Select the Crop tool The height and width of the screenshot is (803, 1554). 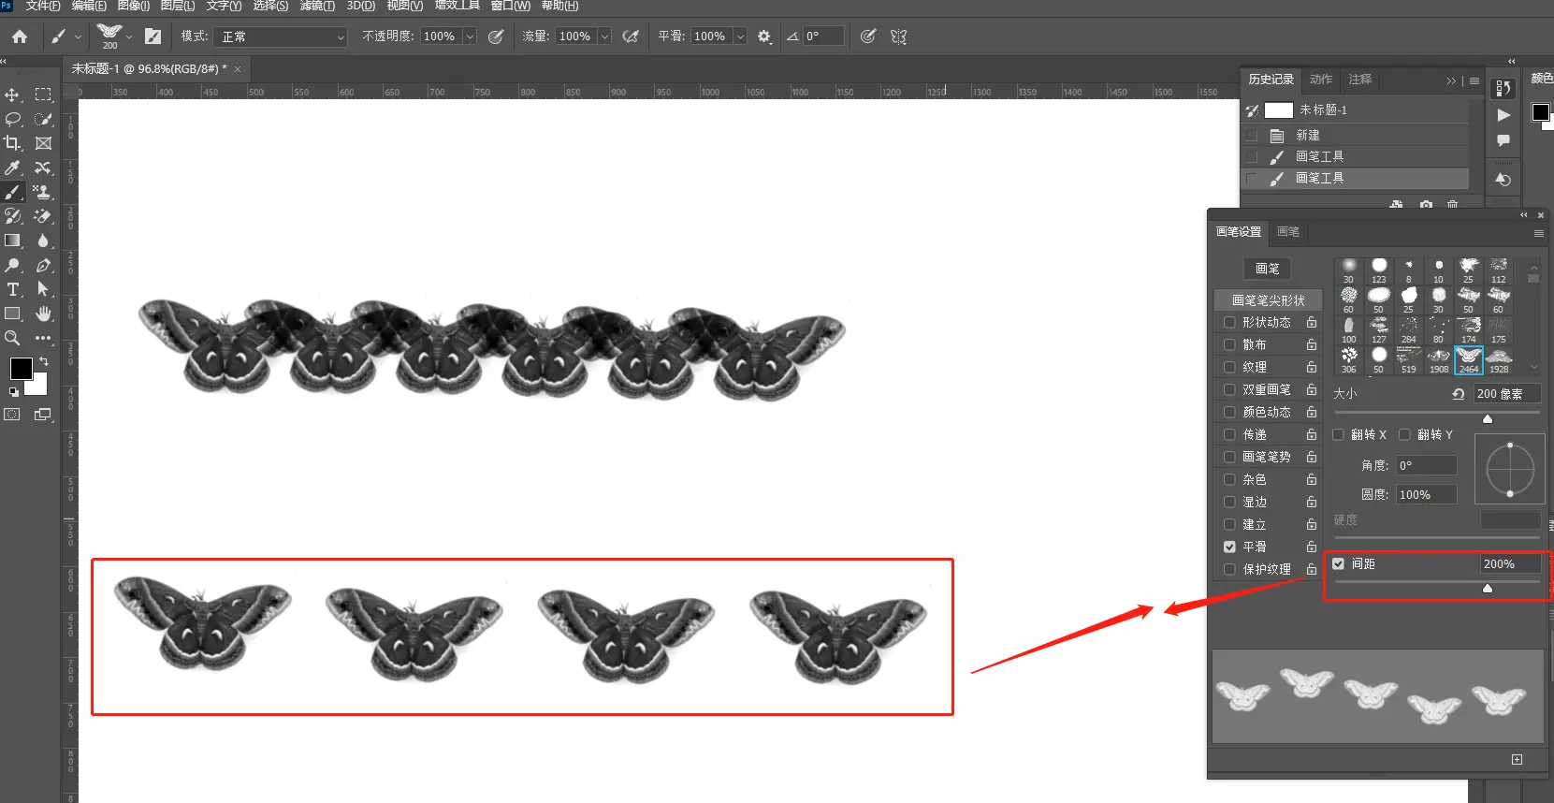12,143
